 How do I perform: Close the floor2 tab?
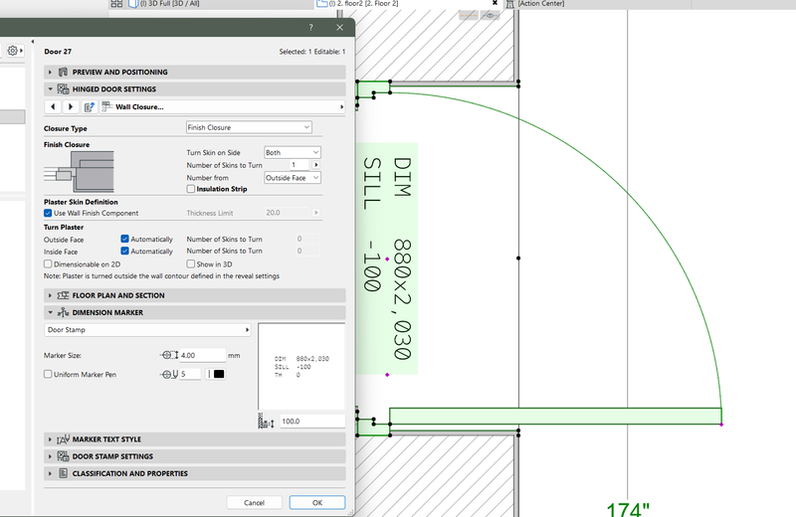pos(495,3)
